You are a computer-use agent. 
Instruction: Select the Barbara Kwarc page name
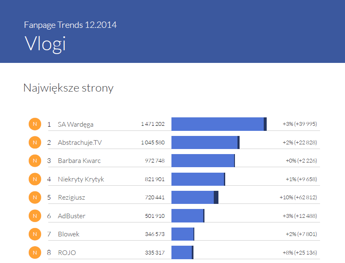click(79, 161)
